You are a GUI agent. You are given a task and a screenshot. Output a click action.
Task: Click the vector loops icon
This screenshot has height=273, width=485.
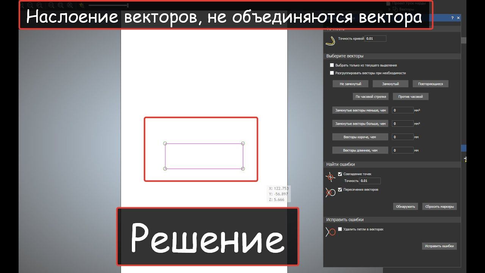coord(330,232)
